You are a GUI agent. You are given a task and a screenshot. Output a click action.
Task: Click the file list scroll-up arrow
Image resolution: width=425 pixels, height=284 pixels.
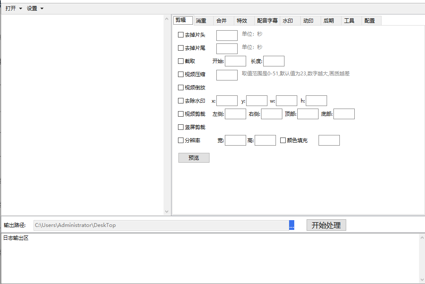[167, 19]
